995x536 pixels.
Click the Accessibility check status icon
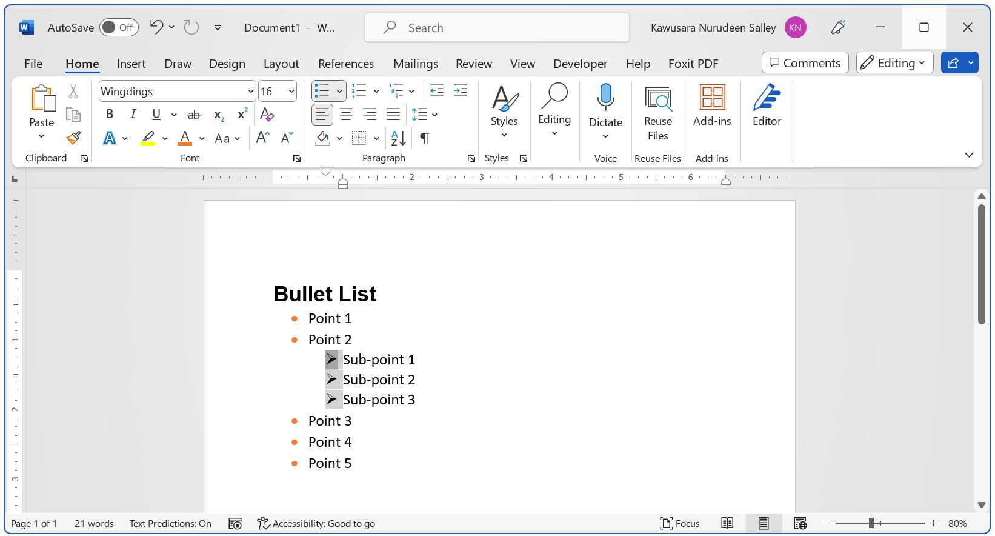pos(263,523)
